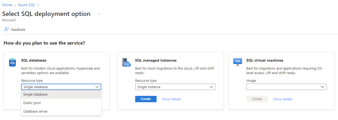
Task: Show details for SQL virtual machines
Action: point(282,99)
